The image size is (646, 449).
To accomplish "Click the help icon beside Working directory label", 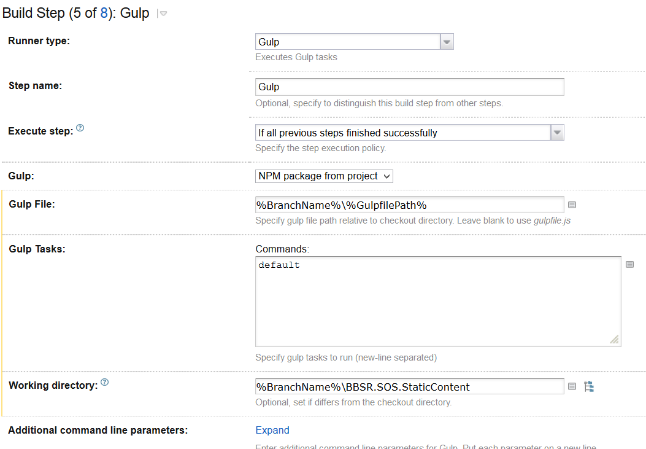I will point(104,383).
